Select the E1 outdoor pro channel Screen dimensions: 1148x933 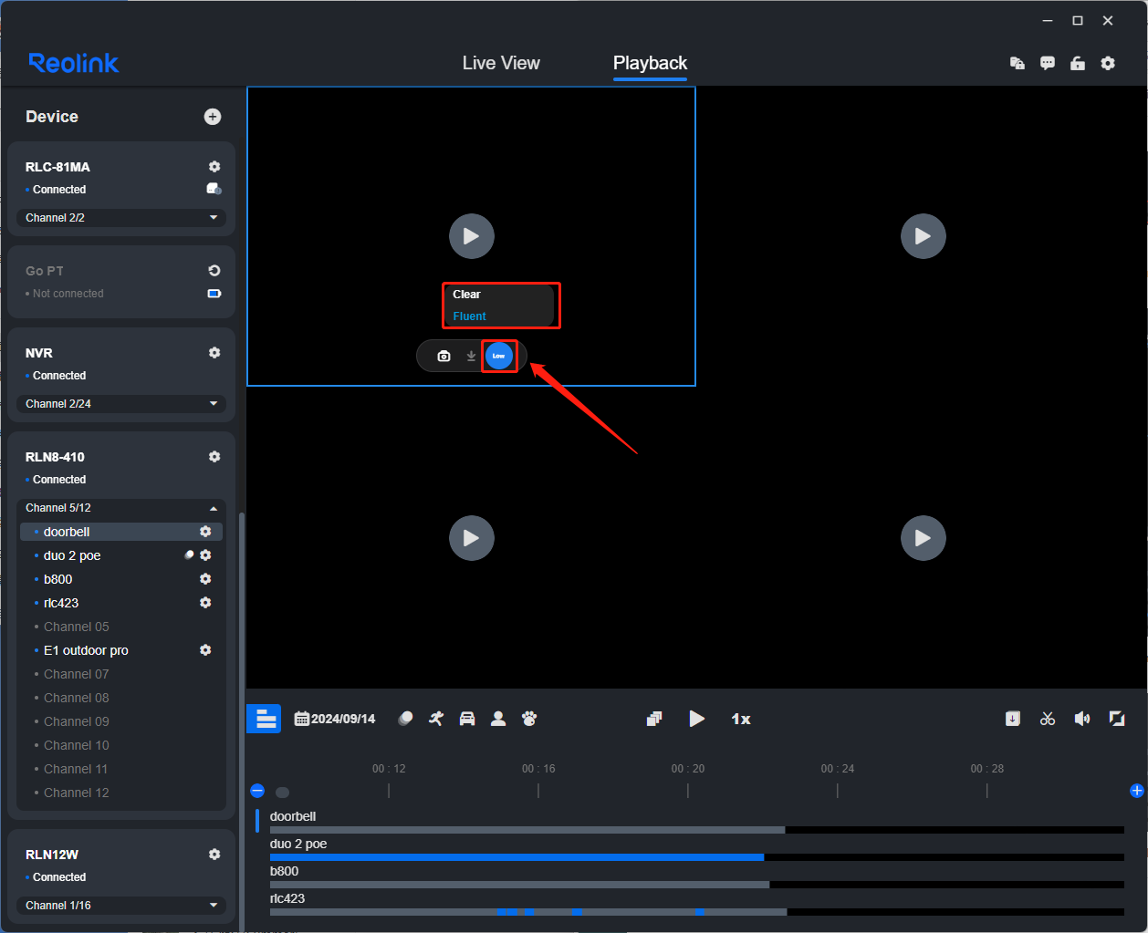point(86,650)
